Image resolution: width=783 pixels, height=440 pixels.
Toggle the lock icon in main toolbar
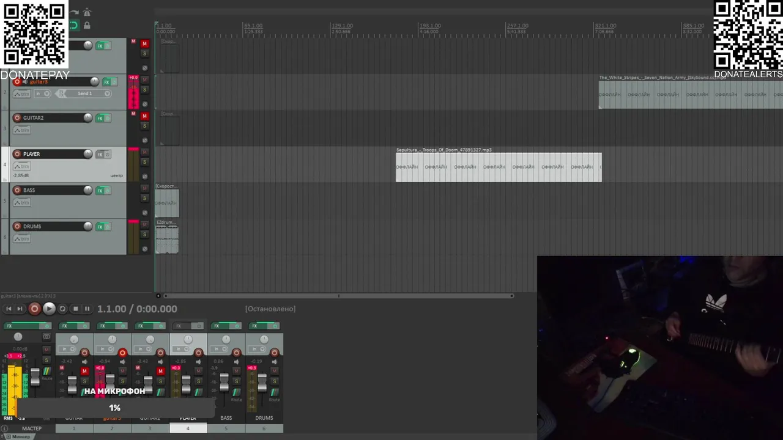(87, 25)
